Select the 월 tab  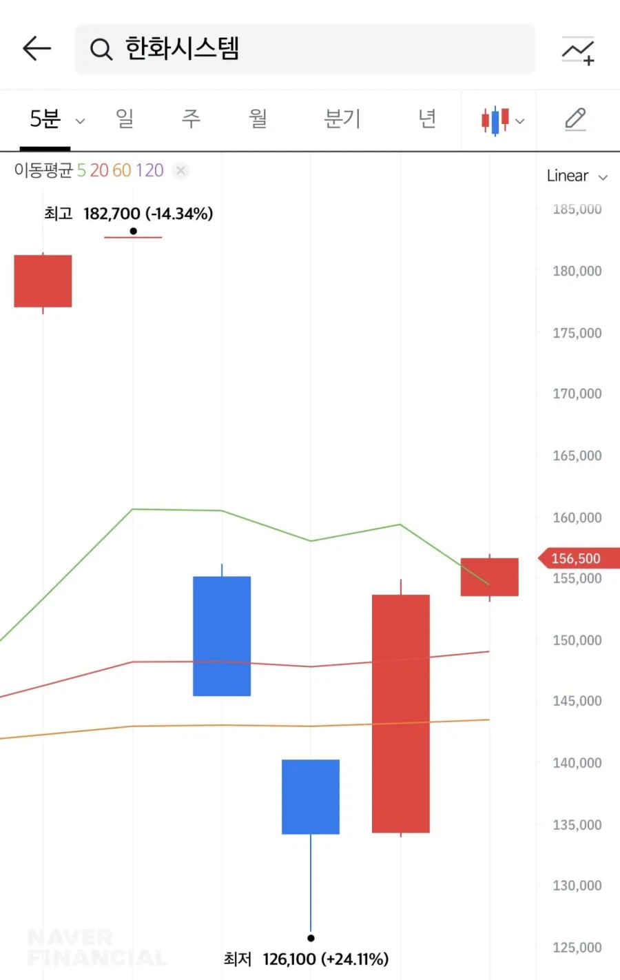[x=258, y=119]
